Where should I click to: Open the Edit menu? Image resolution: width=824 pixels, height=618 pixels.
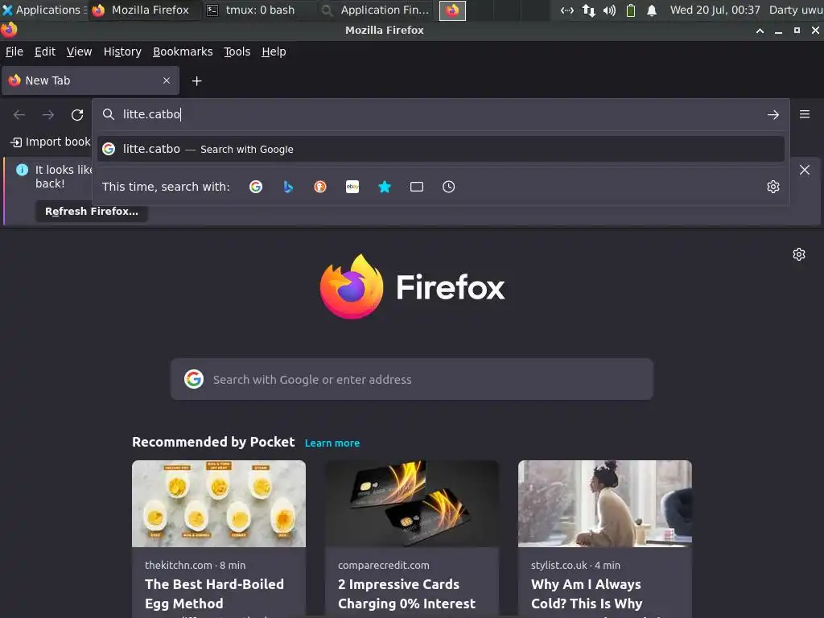(45, 51)
